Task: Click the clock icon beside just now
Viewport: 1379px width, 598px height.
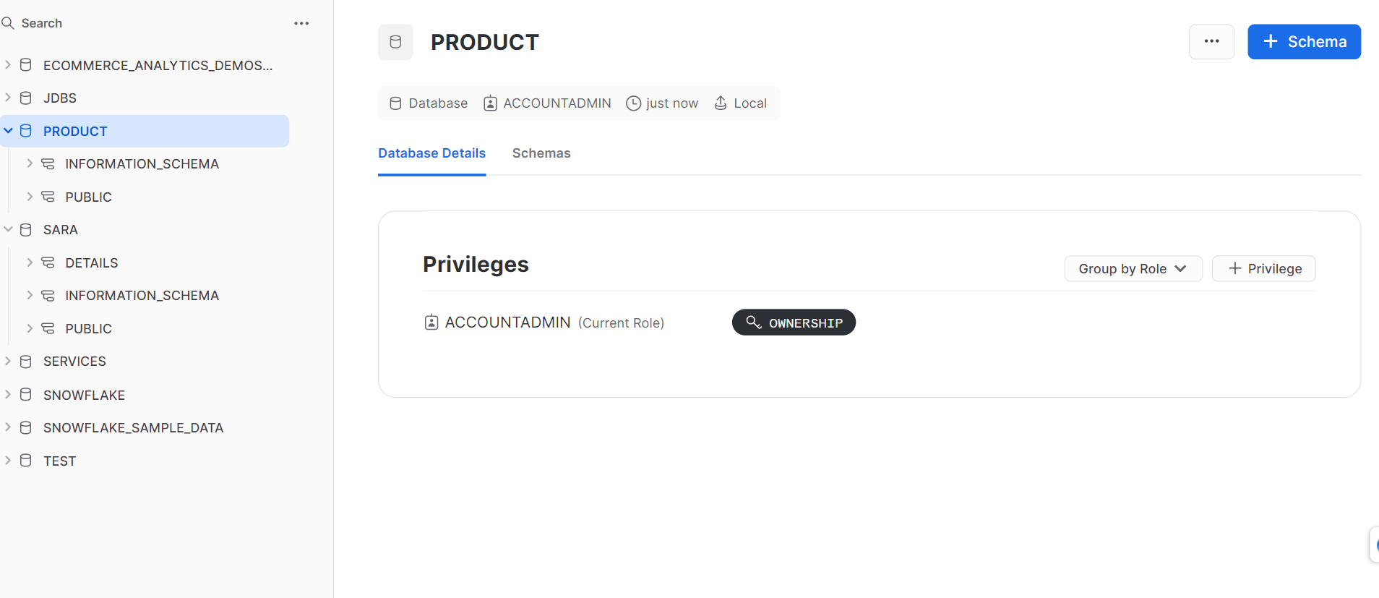Action: coord(633,103)
